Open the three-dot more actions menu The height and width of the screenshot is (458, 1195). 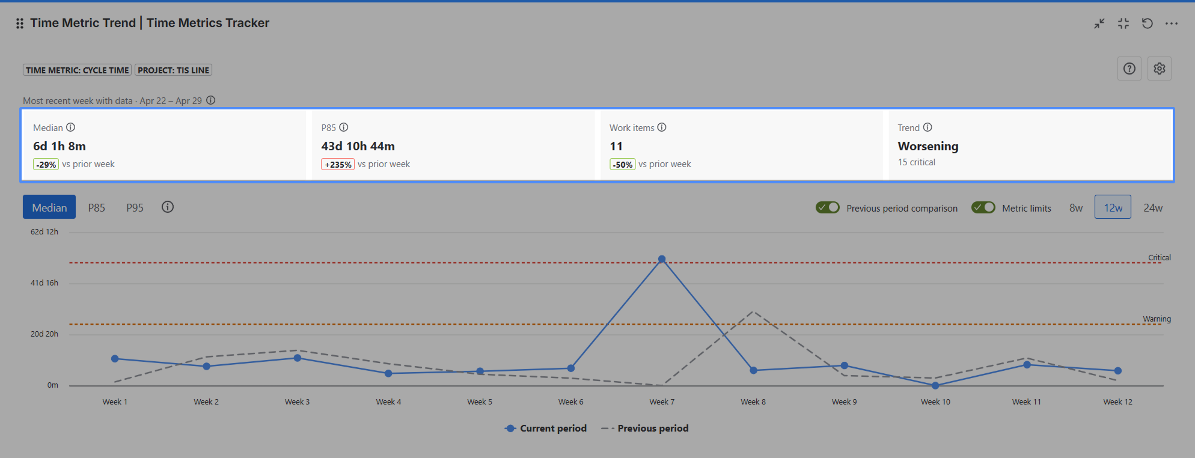tap(1171, 23)
